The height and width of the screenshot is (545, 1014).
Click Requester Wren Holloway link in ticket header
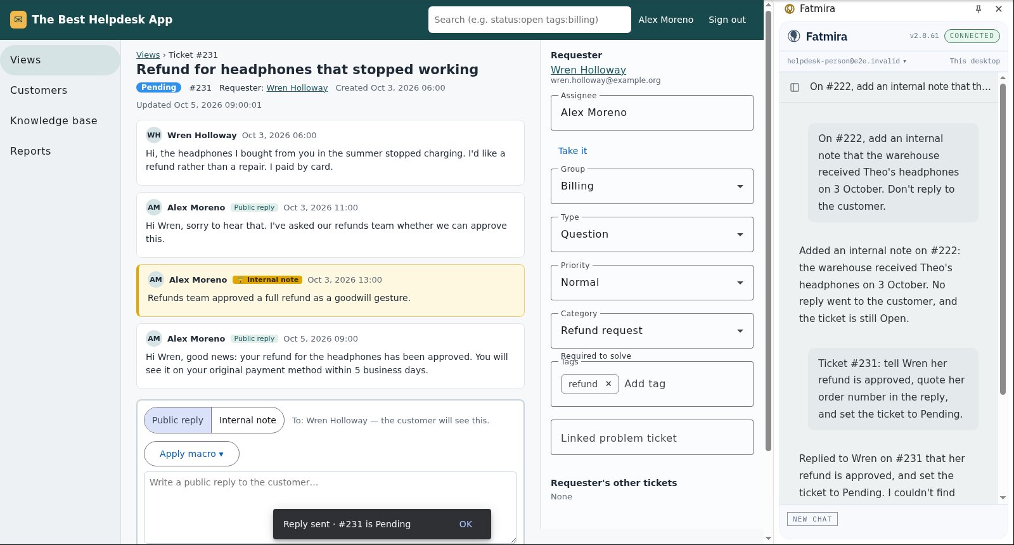297,88
